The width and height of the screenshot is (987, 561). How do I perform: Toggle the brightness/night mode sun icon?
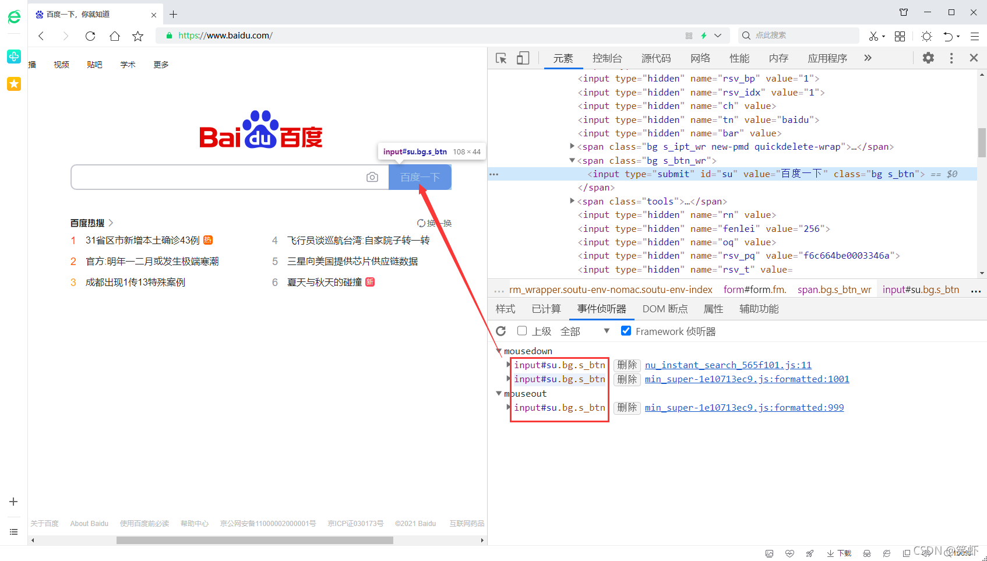[x=926, y=36]
